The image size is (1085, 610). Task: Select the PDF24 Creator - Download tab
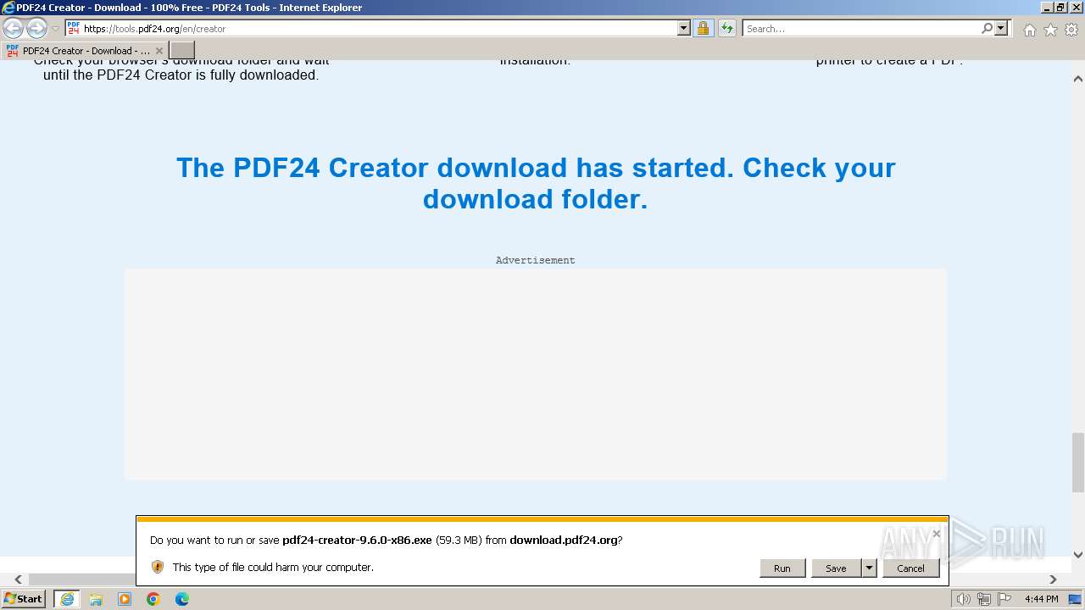pos(85,50)
